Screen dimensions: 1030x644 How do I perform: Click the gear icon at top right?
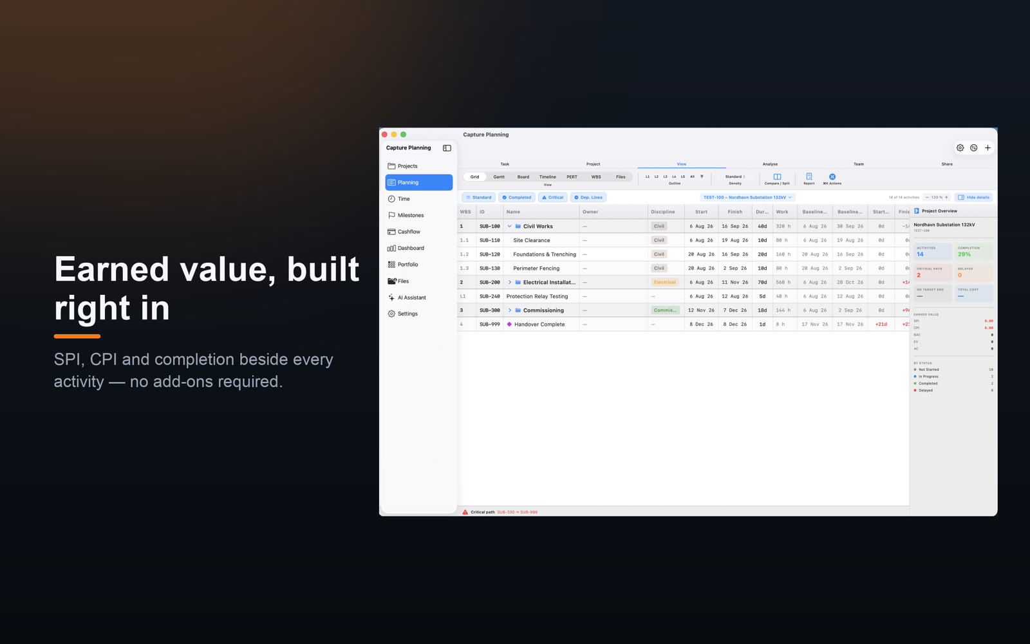[960, 148]
